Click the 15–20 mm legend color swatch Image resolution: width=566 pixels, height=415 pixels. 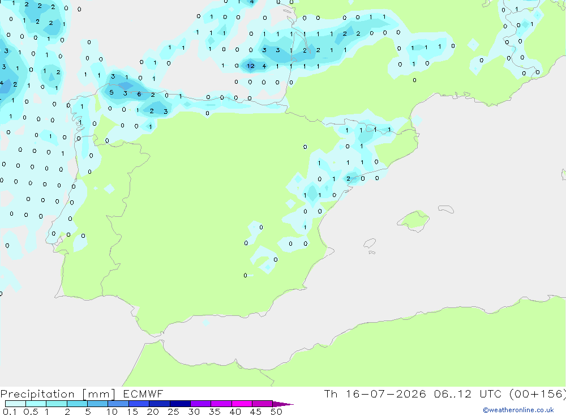click(x=139, y=404)
